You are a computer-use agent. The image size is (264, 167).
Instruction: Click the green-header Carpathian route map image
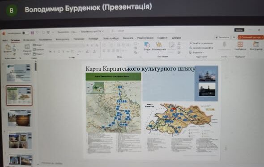(114, 103)
